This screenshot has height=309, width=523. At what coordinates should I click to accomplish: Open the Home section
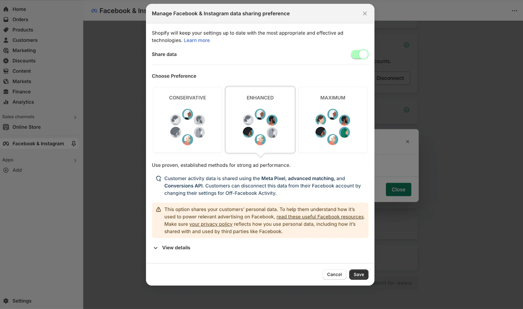[19, 9]
